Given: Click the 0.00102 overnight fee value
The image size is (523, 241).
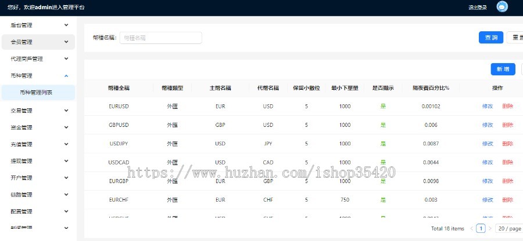Looking at the screenshot, I should pos(431,107).
